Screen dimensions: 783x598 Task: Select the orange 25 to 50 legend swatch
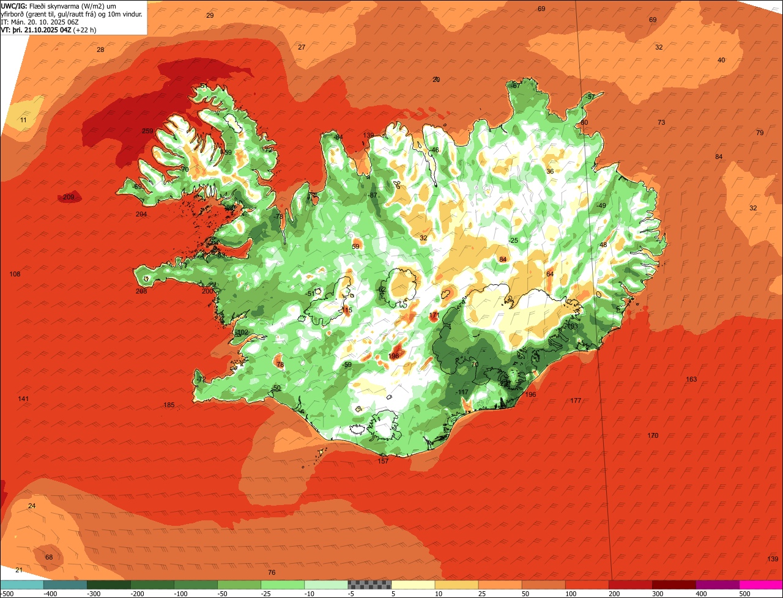(x=500, y=585)
